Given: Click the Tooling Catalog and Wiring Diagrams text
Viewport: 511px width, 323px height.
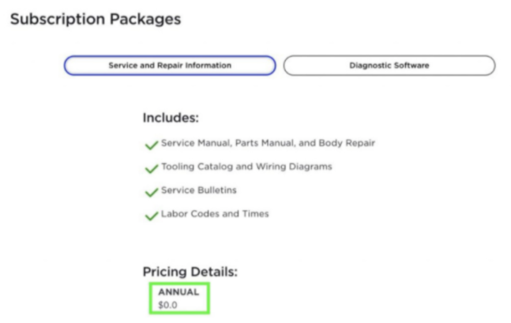Looking at the screenshot, I should (247, 166).
